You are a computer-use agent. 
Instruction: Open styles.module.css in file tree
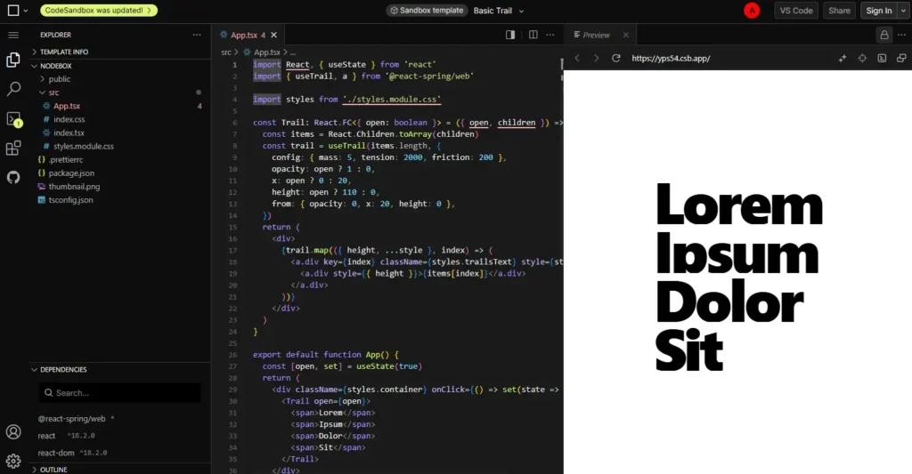click(x=84, y=146)
